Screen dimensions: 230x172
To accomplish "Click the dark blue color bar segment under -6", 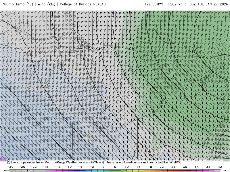I will point(77,171).
